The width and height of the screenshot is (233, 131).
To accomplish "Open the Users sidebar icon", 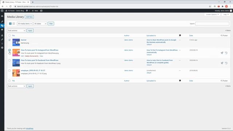I will [2, 35].
